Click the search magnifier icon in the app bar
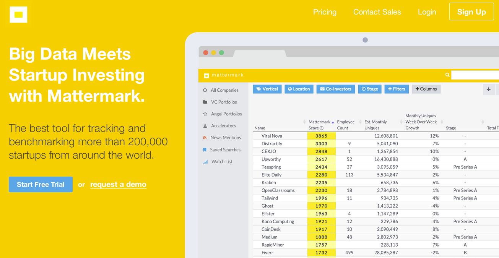 pyautogui.click(x=447, y=75)
